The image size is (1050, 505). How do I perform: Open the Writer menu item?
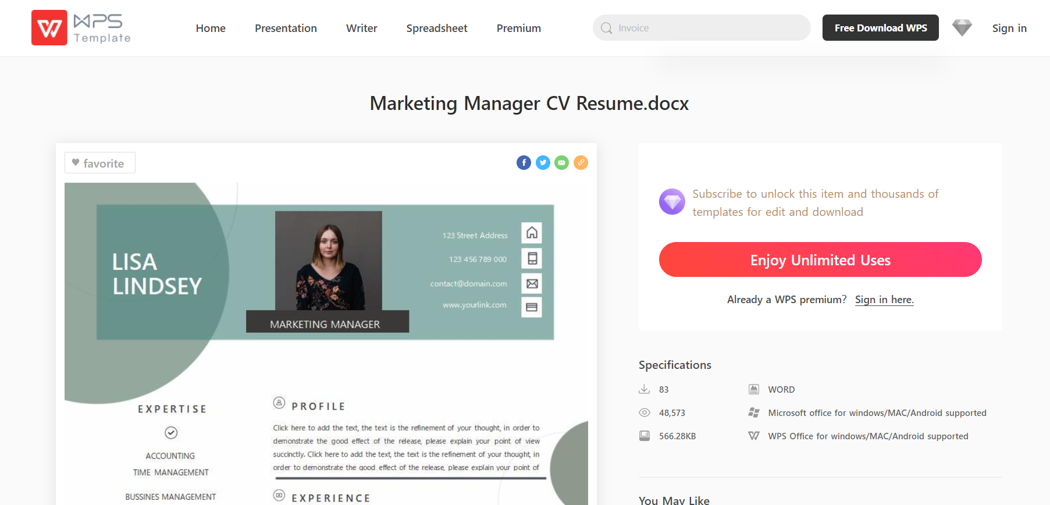[x=361, y=28]
